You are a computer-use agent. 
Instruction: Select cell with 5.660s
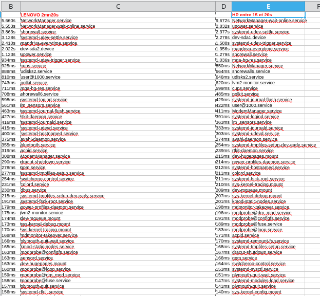[11, 21]
